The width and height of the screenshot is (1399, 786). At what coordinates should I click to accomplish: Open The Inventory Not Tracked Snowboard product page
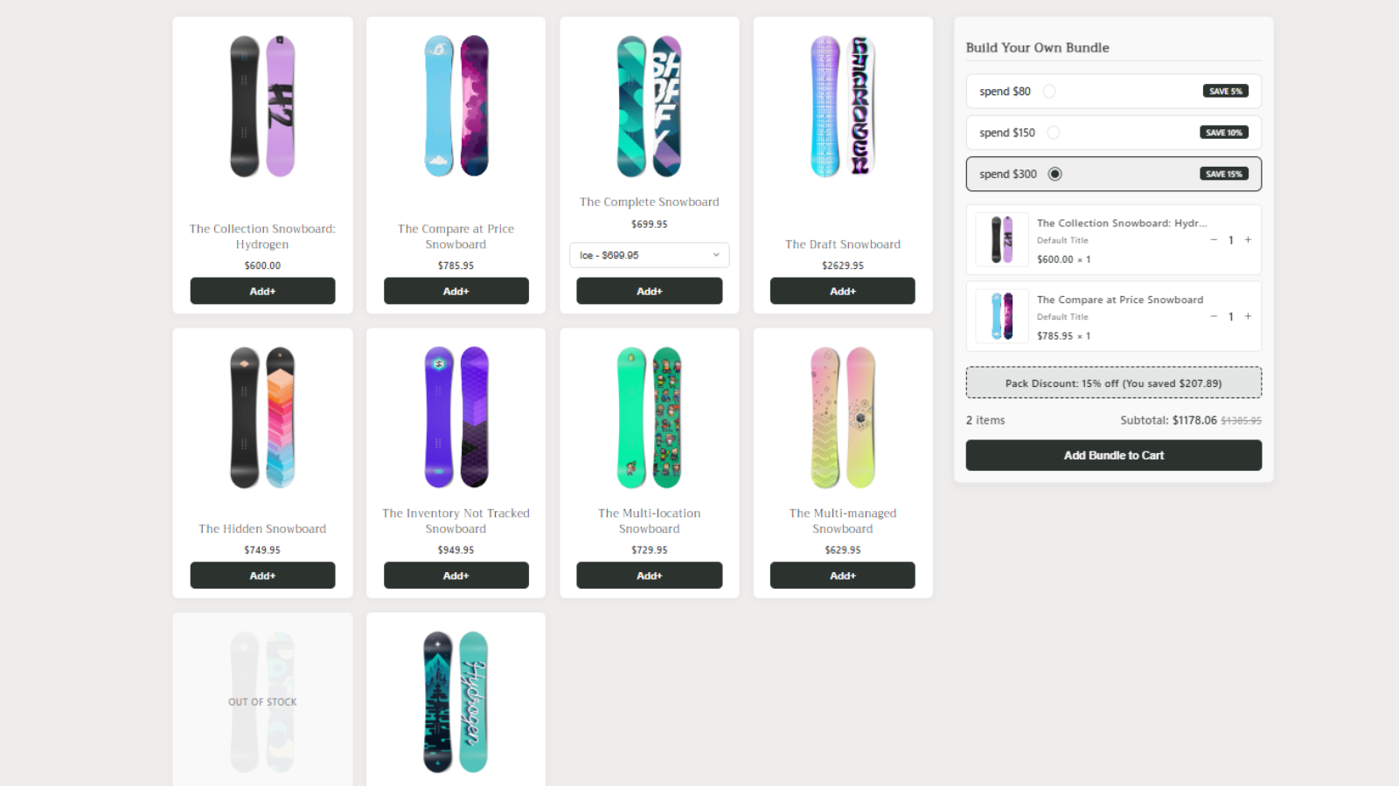pyautogui.click(x=456, y=521)
